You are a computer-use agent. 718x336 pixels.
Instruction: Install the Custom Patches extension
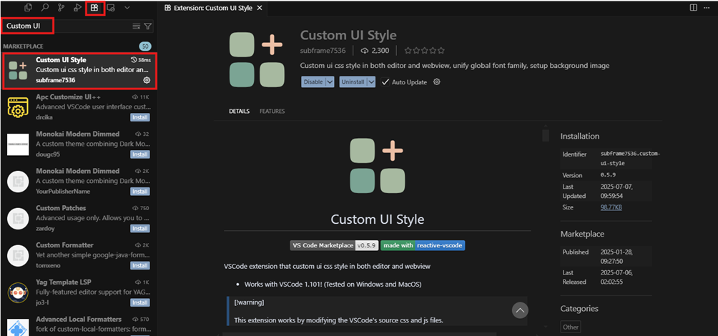[139, 229]
